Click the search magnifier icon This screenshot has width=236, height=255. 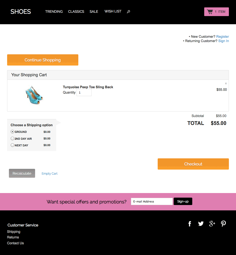coord(128,11)
